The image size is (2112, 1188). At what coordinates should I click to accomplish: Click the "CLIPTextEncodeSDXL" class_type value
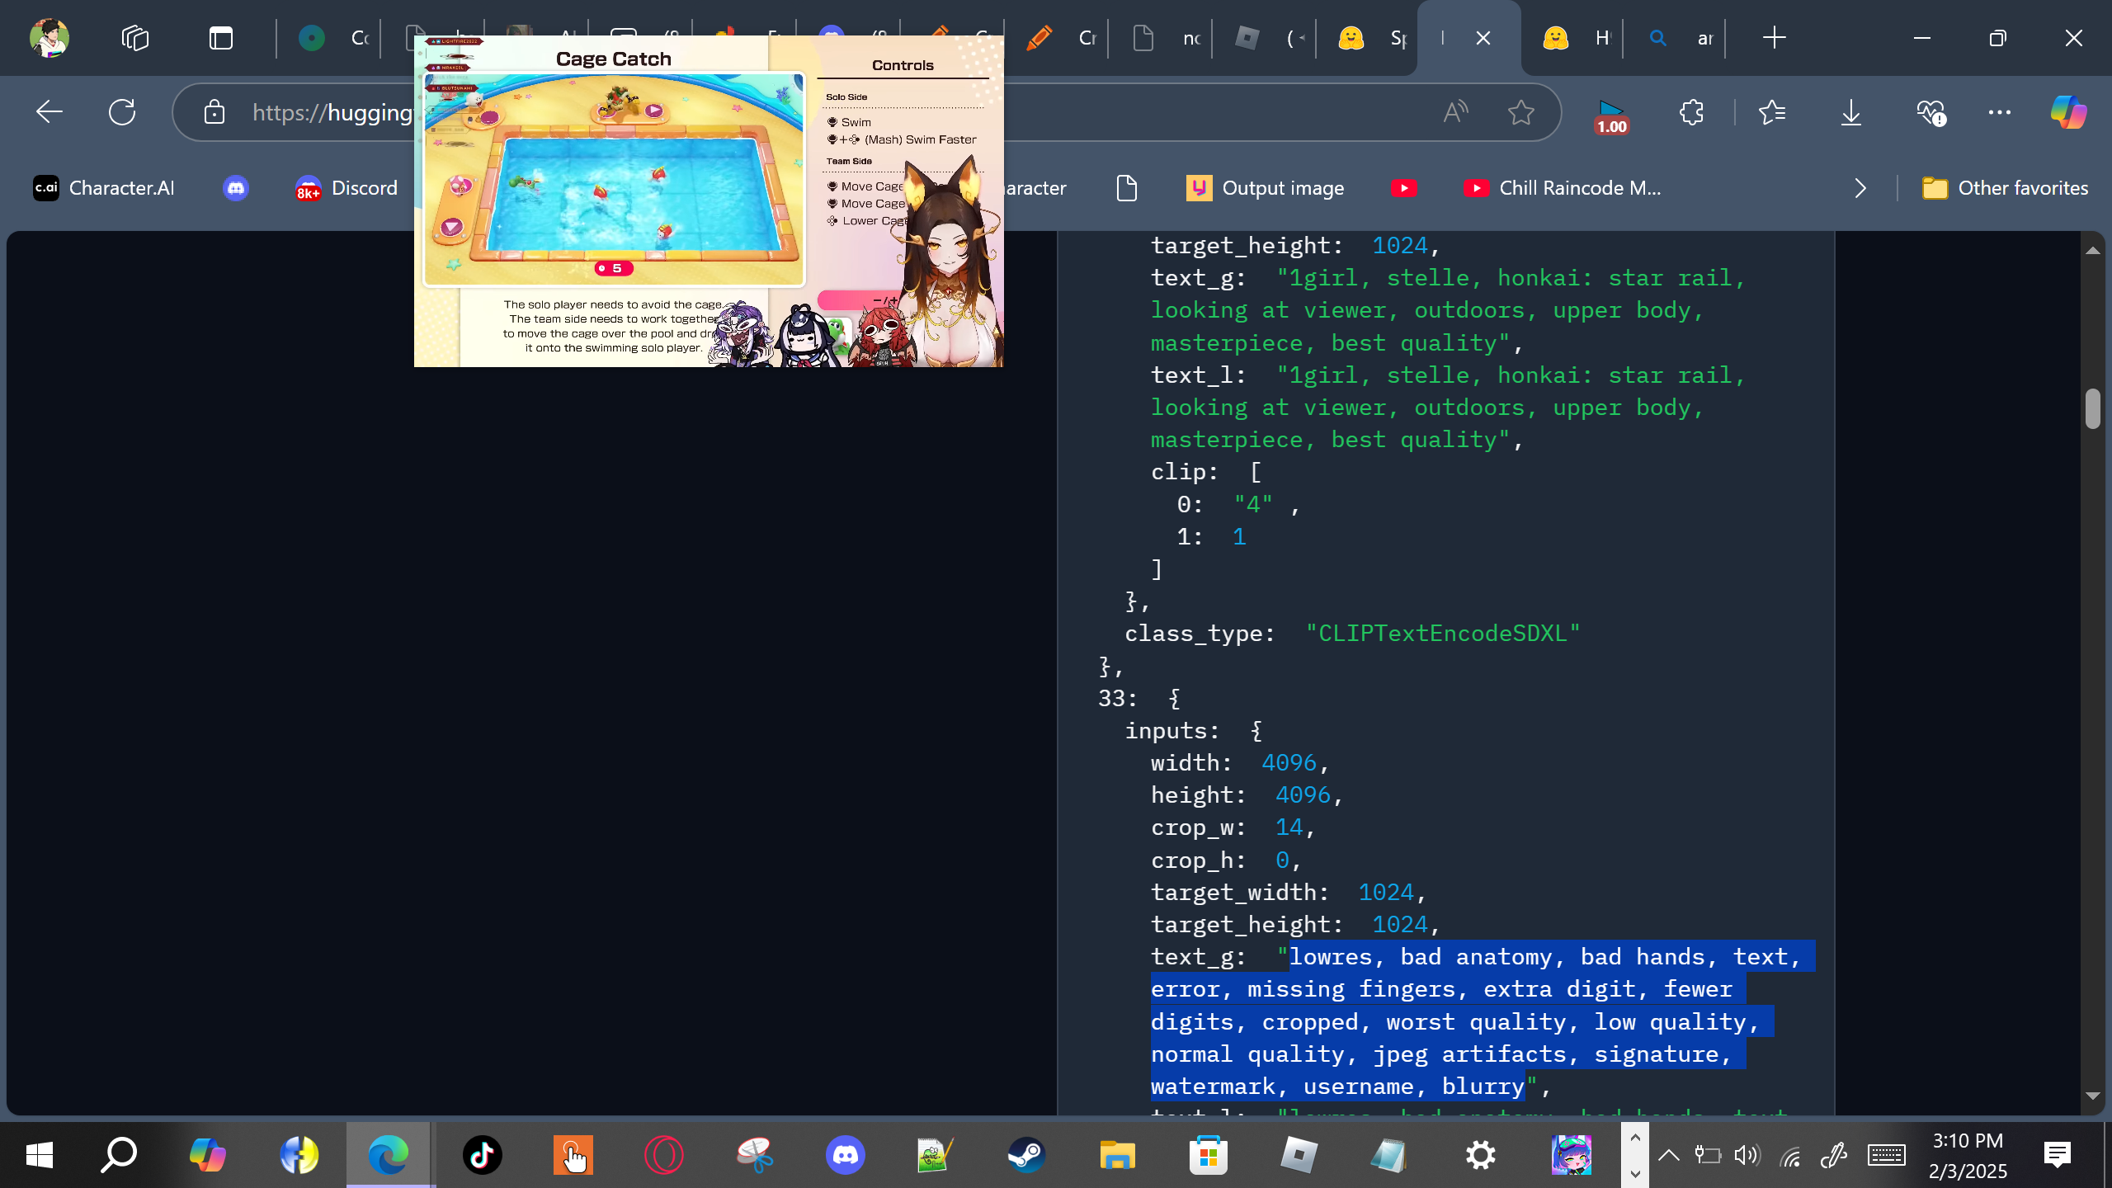click(1443, 634)
